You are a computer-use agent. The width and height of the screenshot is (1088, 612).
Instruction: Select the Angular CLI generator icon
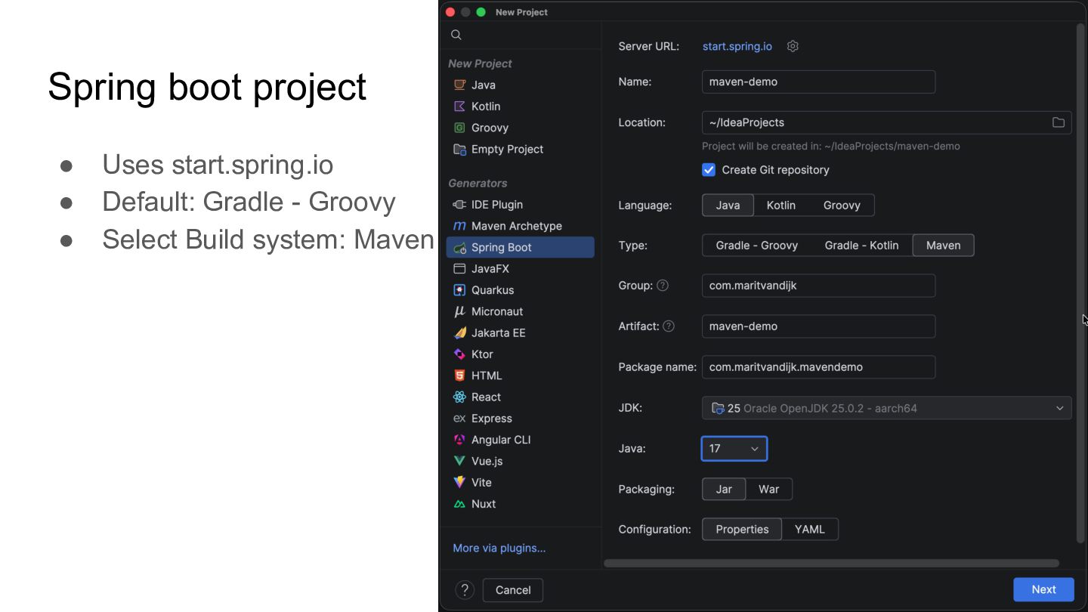(459, 440)
